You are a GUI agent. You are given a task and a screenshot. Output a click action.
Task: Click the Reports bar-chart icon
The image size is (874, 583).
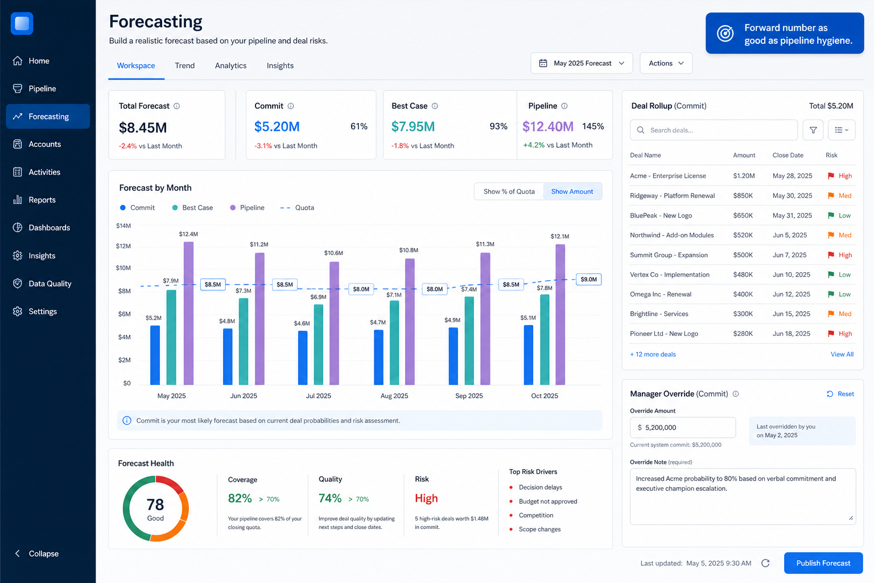18,200
